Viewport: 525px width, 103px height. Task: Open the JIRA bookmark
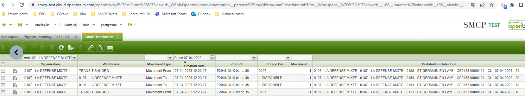(x=80, y=14)
